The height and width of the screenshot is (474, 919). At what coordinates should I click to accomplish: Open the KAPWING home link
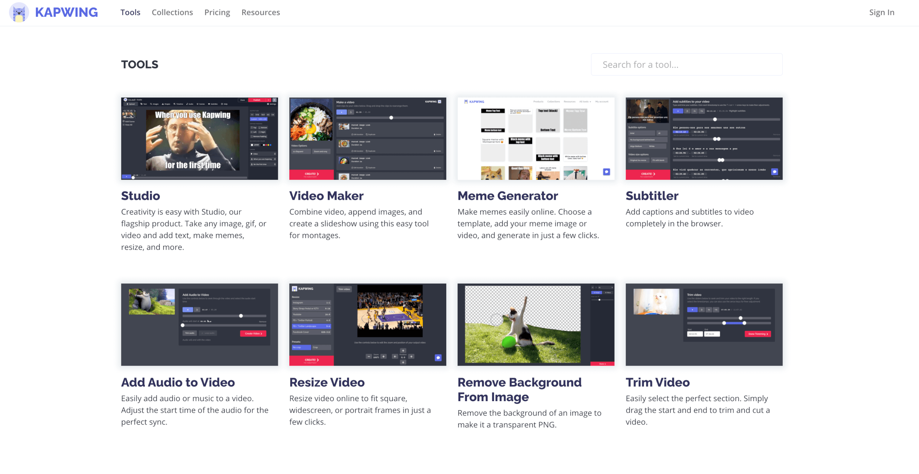pyautogui.click(x=66, y=12)
